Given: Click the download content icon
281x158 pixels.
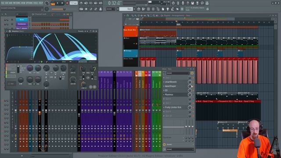Looking at the screenshot, I should pos(207,3).
